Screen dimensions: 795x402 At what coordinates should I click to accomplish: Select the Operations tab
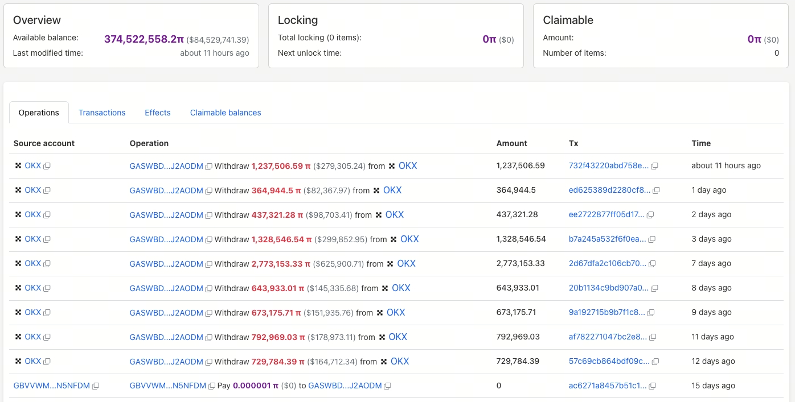pos(39,113)
